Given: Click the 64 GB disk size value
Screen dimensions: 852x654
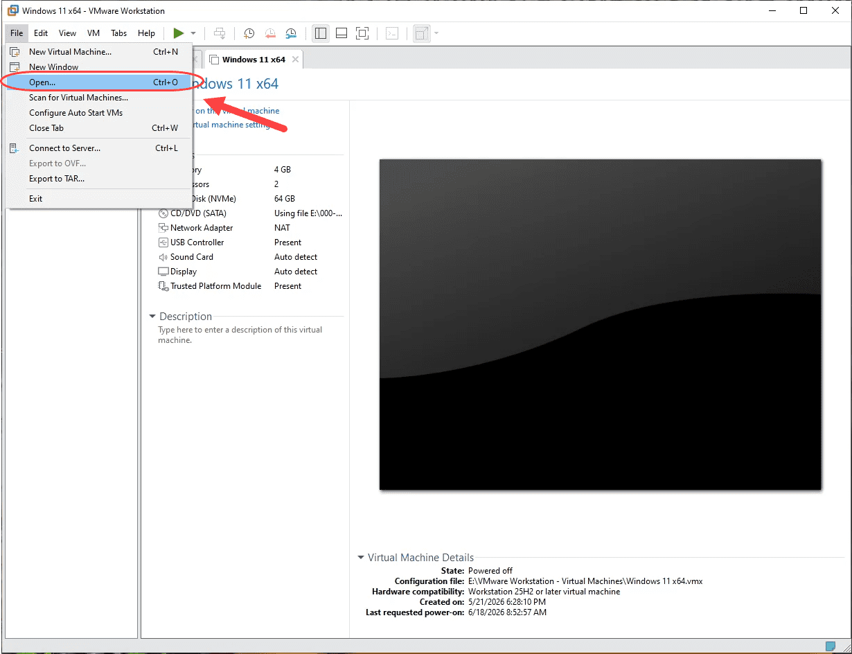Looking at the screenshot, I should (x=285, y=199).
